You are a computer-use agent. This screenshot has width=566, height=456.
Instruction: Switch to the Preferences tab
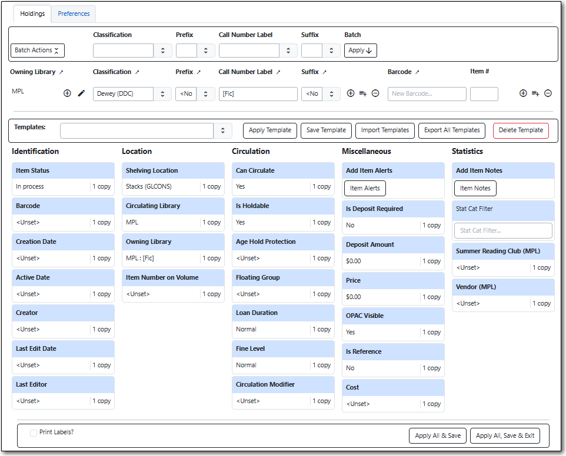click(74, 14)
